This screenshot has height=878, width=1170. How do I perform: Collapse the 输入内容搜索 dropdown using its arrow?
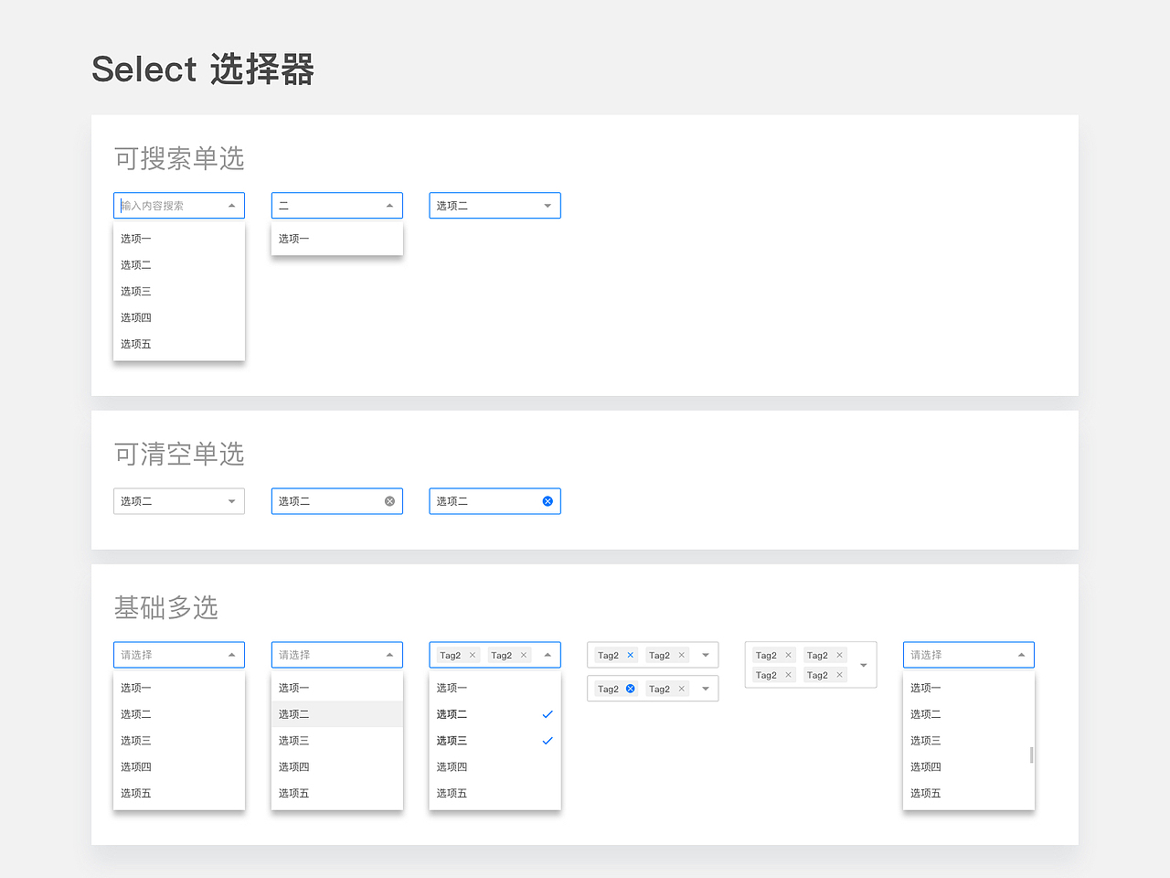click(x=231, y=205)
